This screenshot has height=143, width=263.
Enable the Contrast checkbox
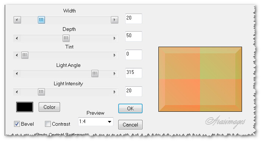tap(48, 124)
